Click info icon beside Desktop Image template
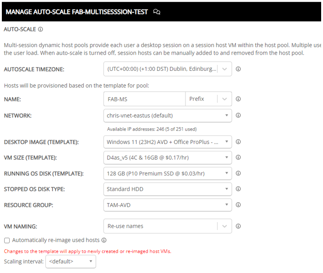 (x=238, y=142)
